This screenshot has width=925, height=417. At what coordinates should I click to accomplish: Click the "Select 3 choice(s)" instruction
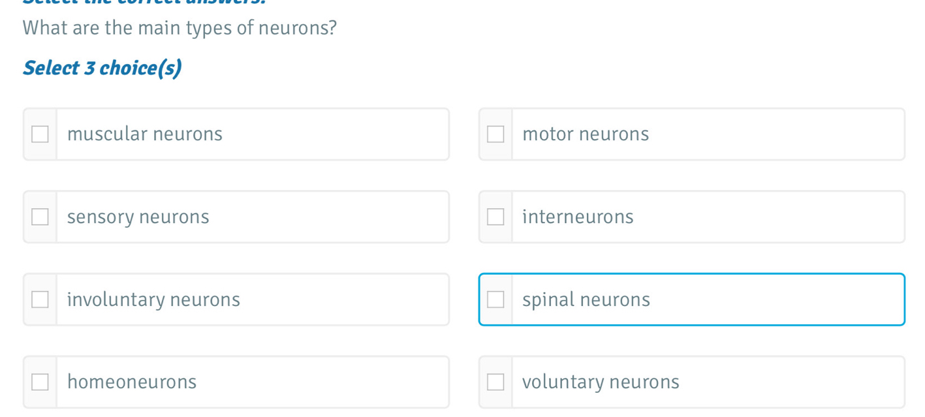(102, 68)
